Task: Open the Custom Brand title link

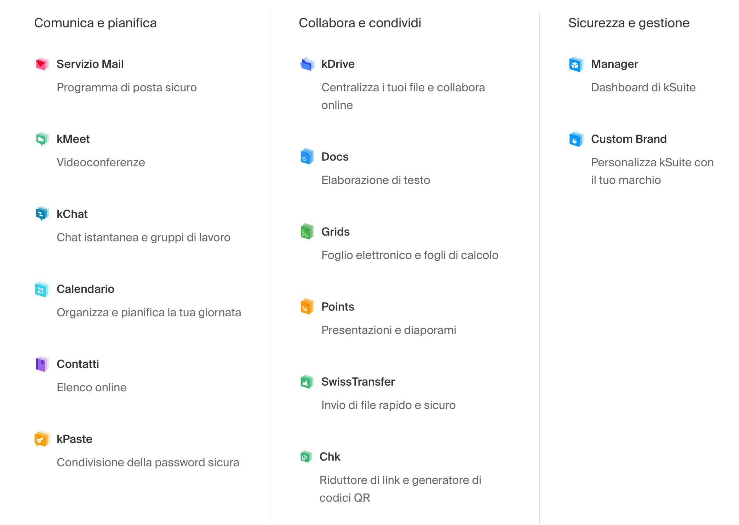Action: click(x=629, y=139)
